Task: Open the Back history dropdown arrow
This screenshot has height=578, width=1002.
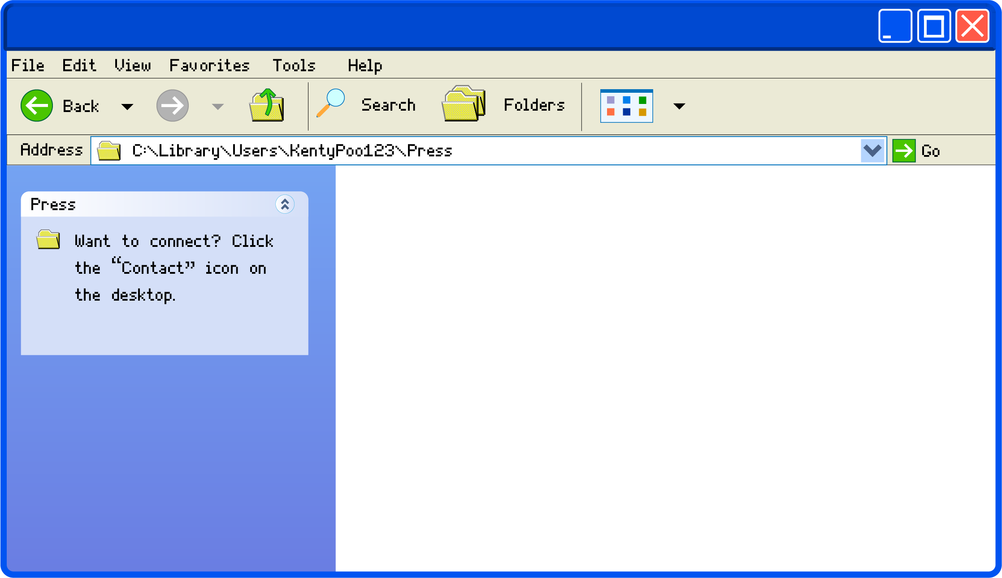Action: (x=127, y=107)
